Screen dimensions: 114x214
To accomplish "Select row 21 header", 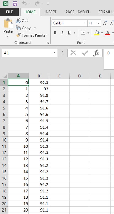I will (4, 210).
